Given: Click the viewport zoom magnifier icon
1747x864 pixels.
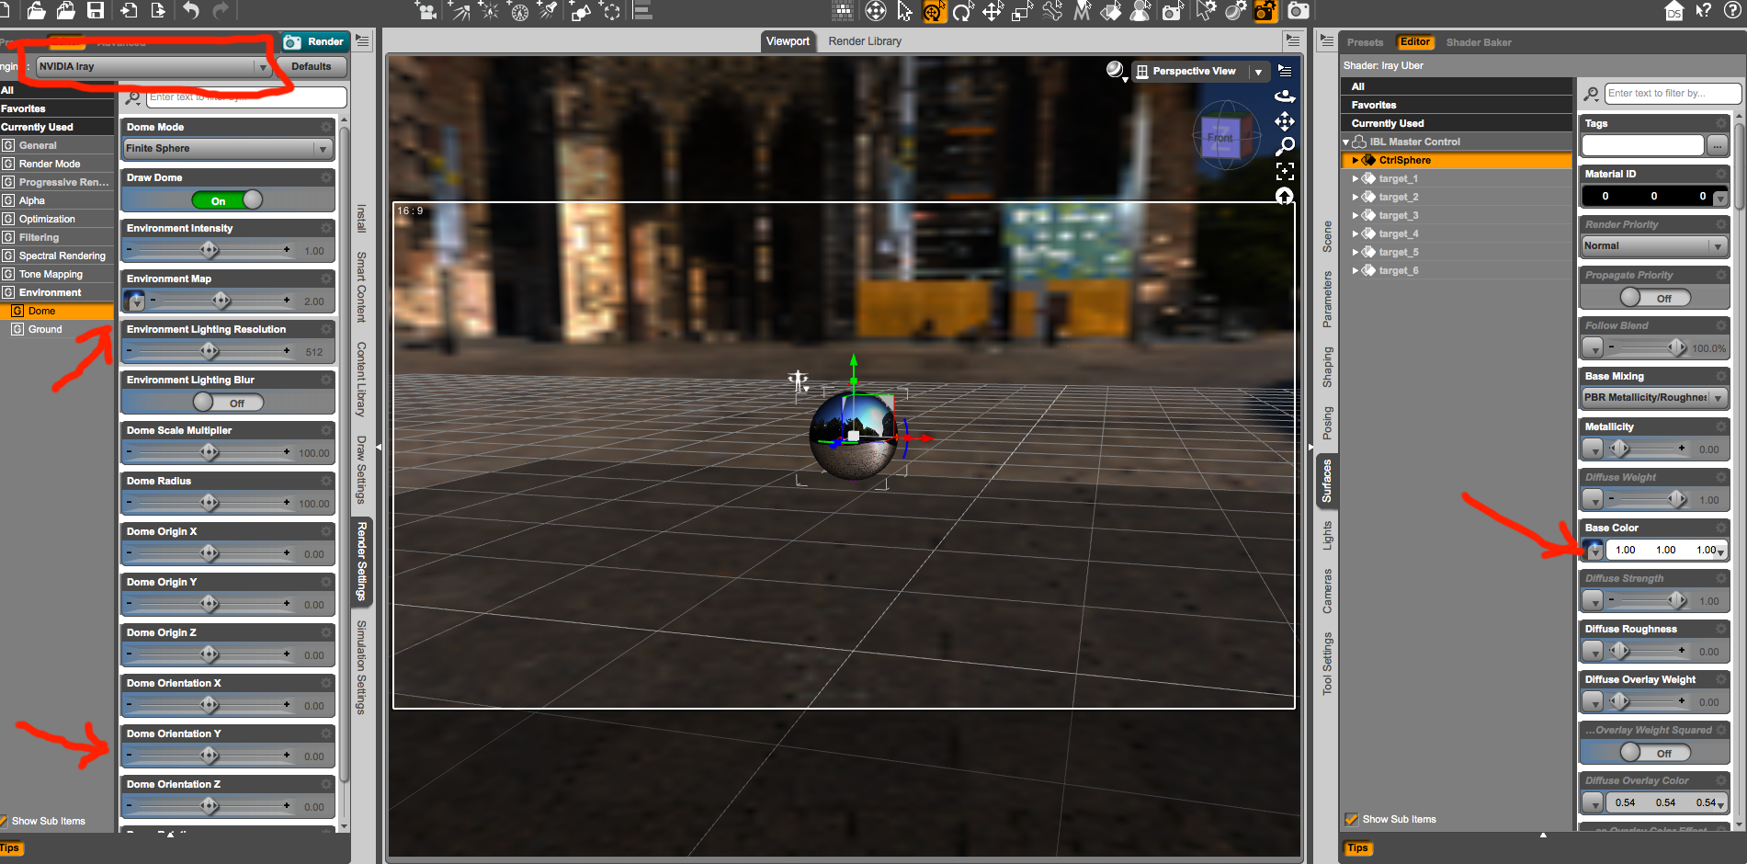Looking at the screenshot, I should (x=1285, y=146).
